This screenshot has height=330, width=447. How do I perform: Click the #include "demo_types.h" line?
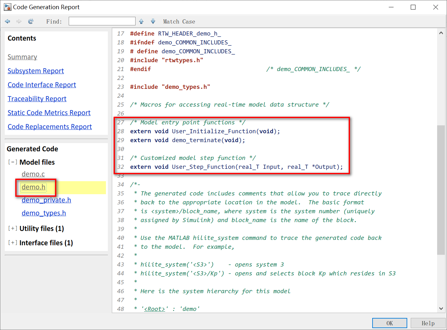pos(170,87)
